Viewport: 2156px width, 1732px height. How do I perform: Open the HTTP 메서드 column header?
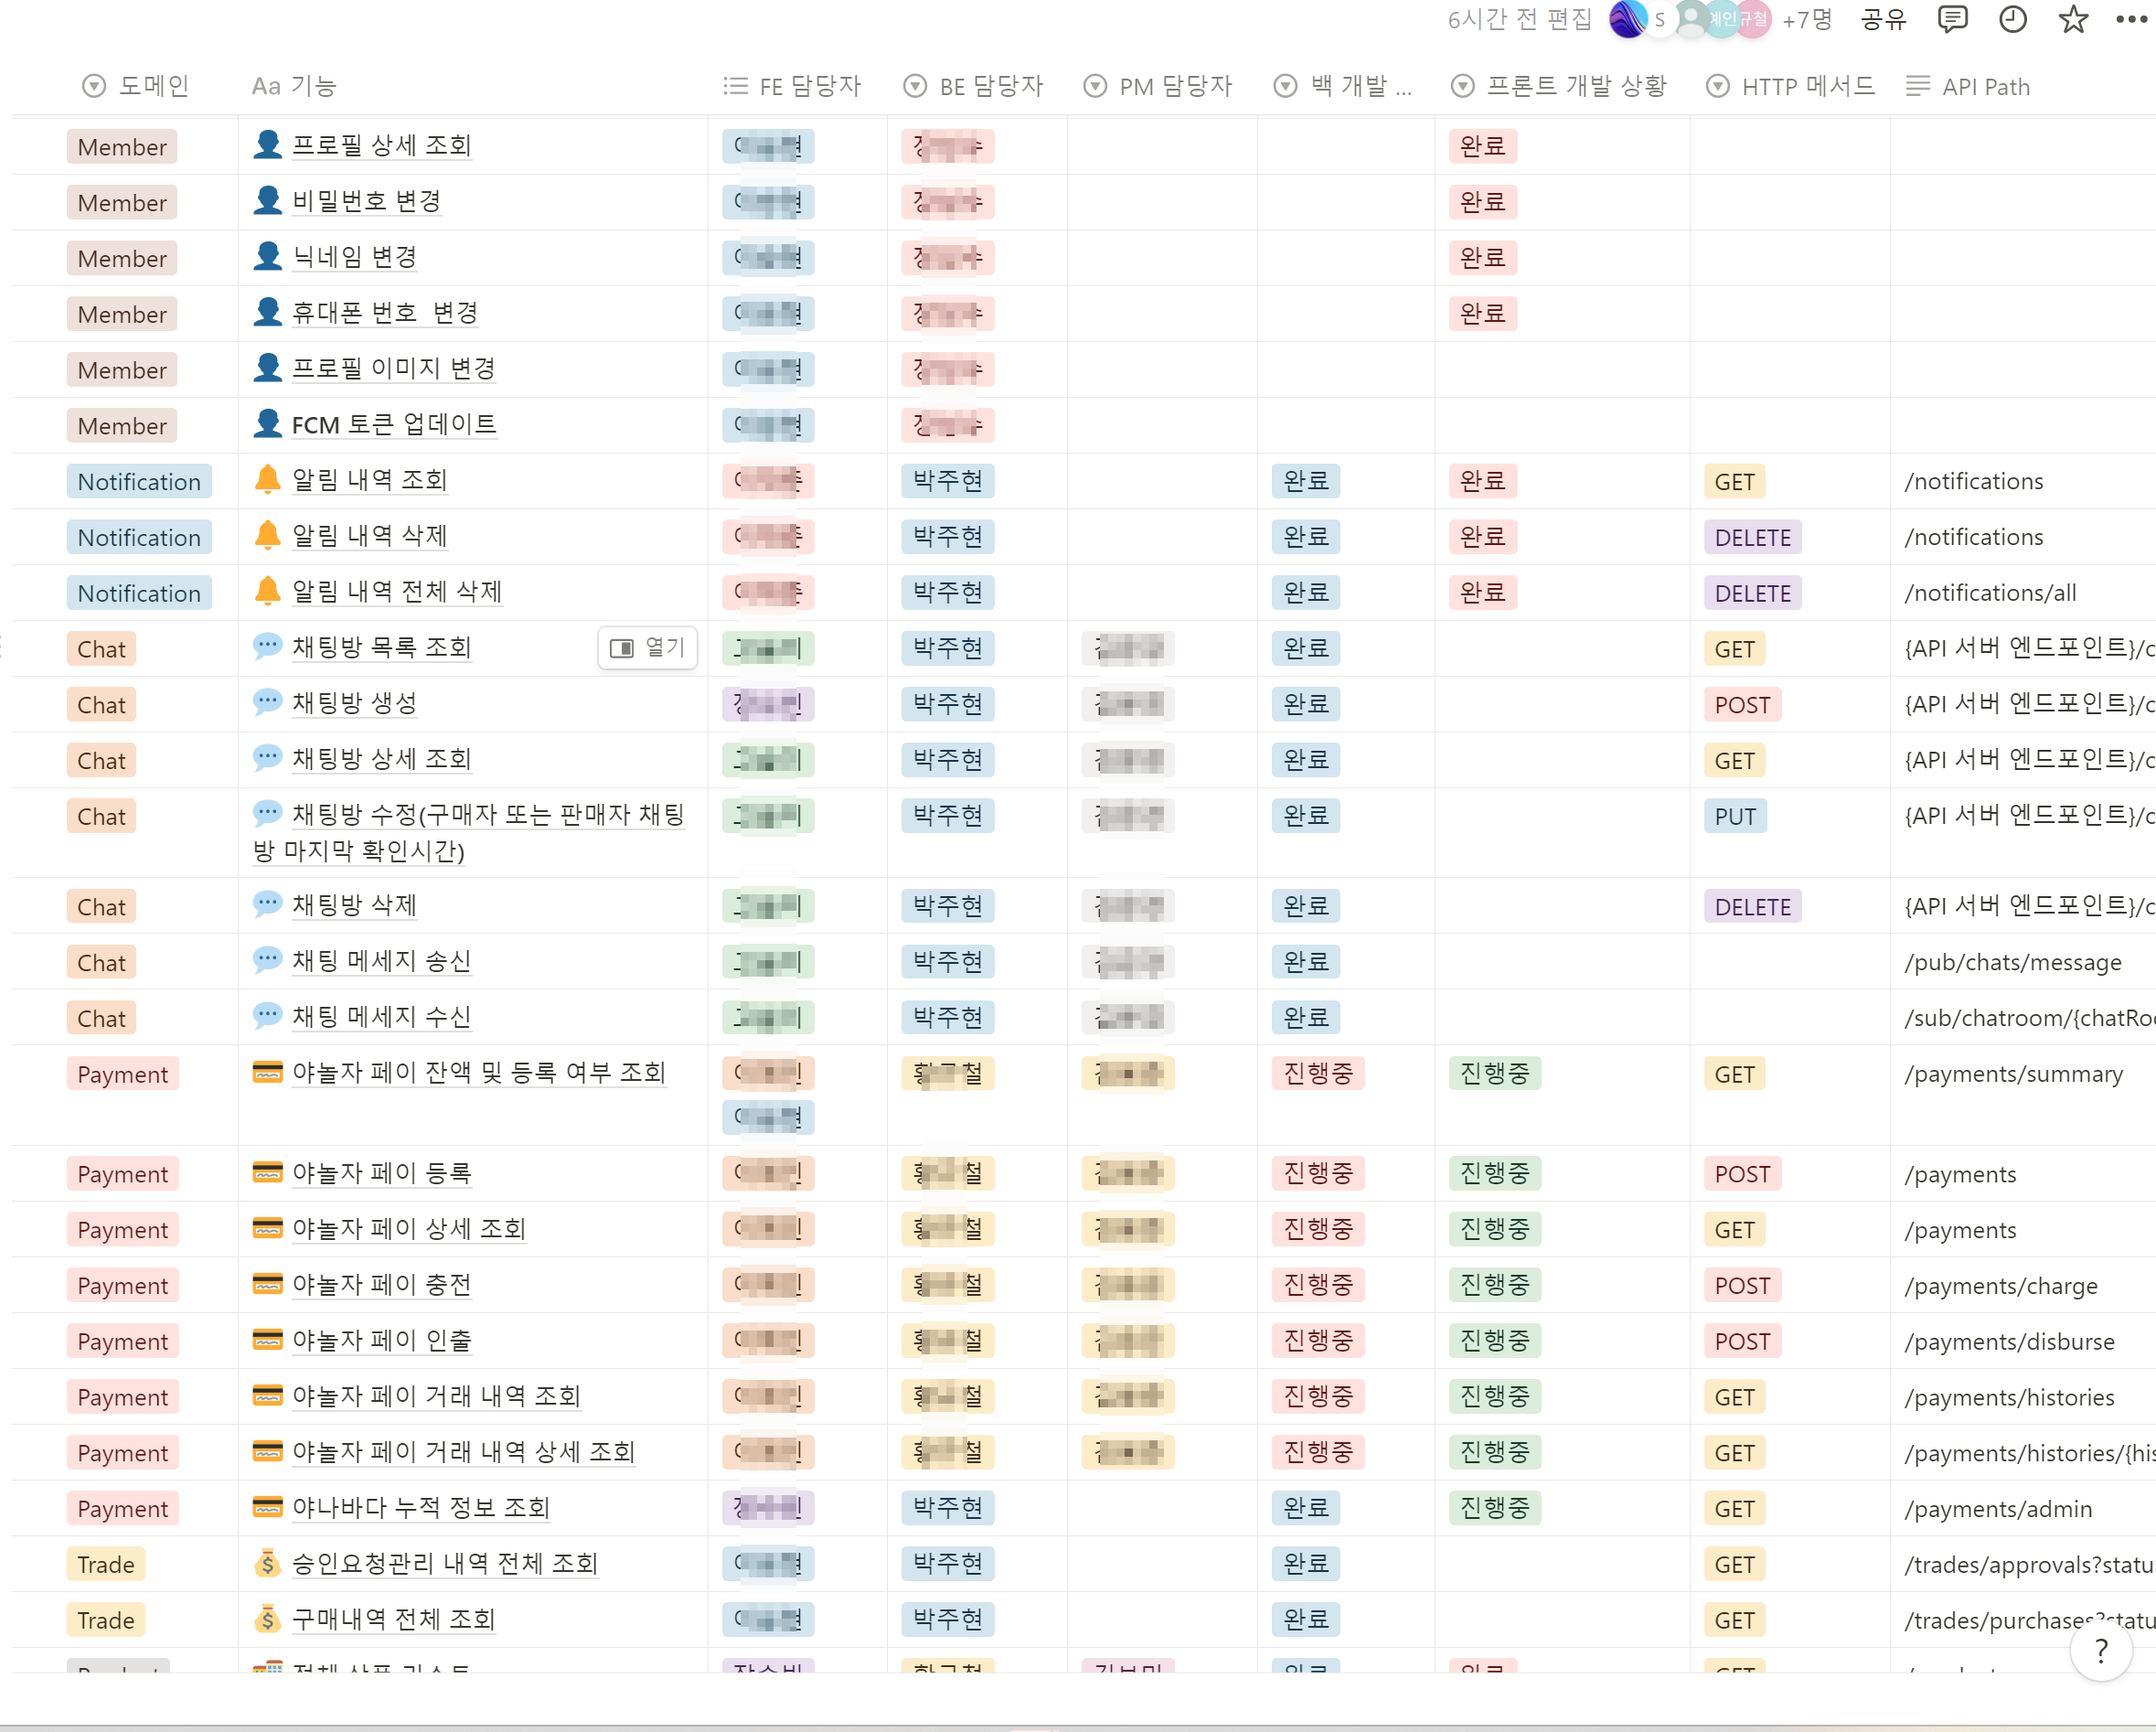click(x=1790, y=86)
